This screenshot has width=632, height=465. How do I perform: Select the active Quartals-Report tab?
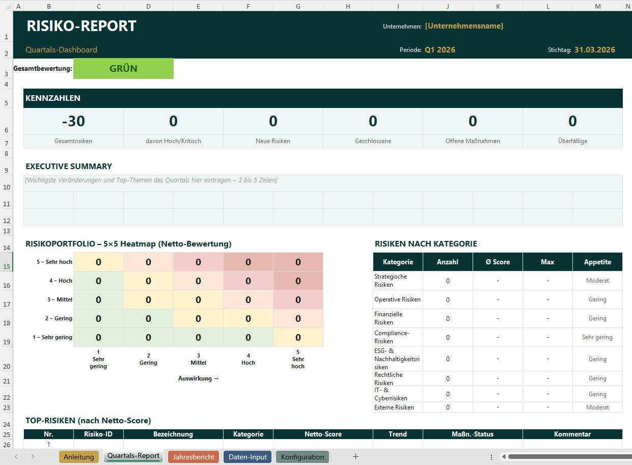(x=133, y=456)
